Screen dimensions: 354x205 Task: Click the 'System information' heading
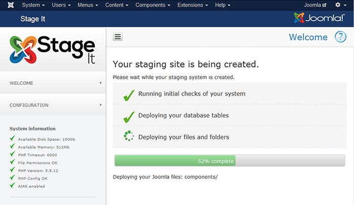pos(32,129)
